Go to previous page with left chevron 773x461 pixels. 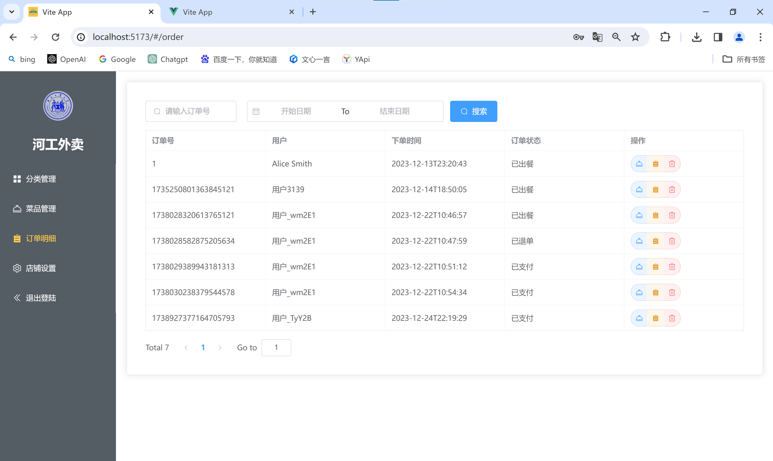point(186,348)
